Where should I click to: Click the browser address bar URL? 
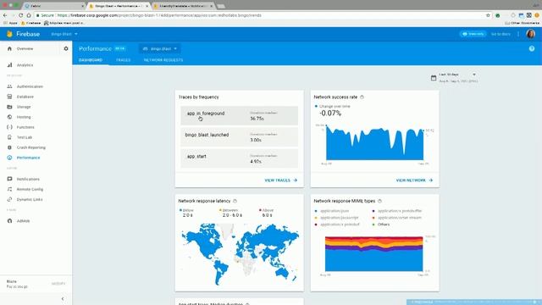pyautogui.click(x=159, y=15)
